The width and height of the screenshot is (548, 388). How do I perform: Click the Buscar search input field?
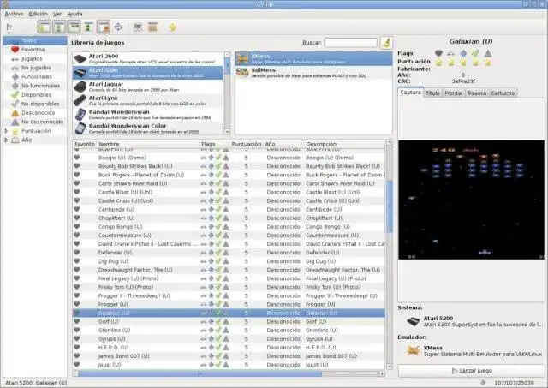pos(350,43)
